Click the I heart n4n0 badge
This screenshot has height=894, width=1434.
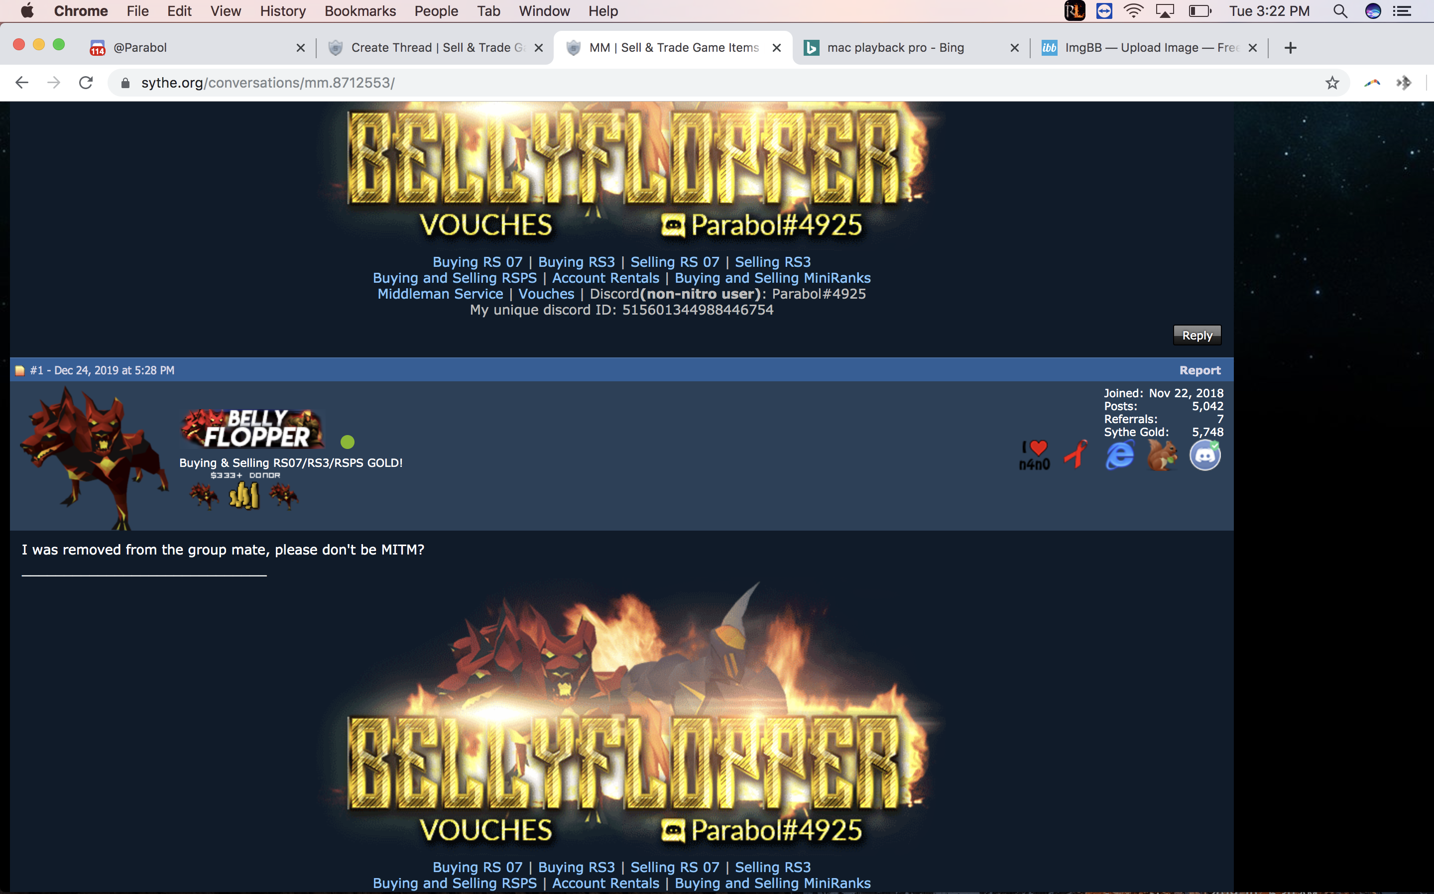click(1034, 455)
